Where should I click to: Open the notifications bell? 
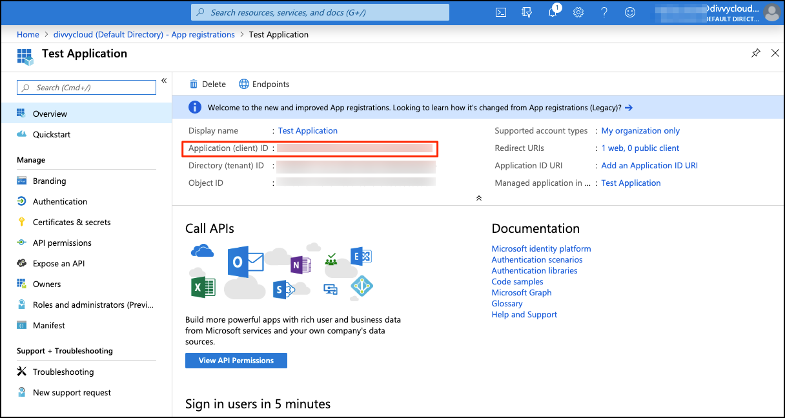click(553, 12)
